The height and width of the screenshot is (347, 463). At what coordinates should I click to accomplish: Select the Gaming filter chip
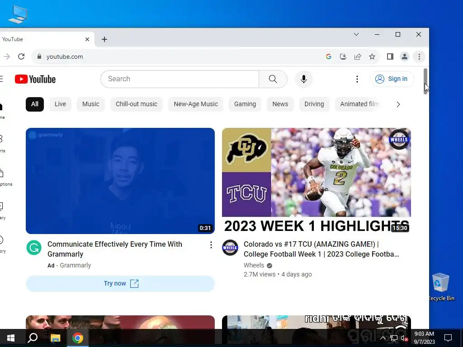pyautogui.click(x=245, y=104)
